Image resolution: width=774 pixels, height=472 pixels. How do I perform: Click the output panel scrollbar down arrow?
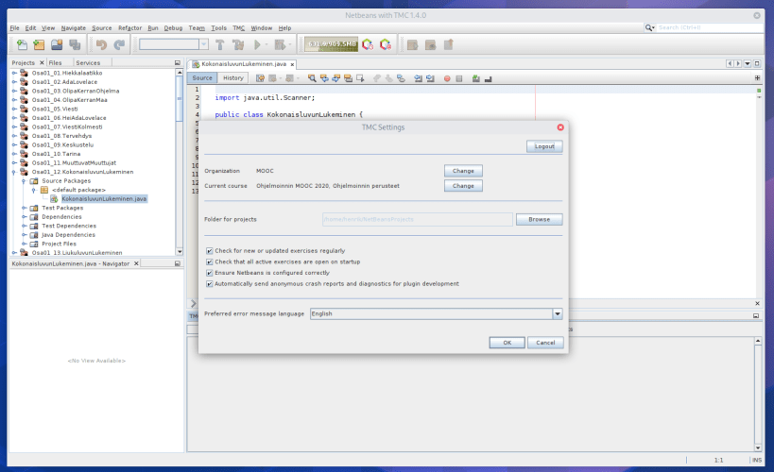pos(758,447)
